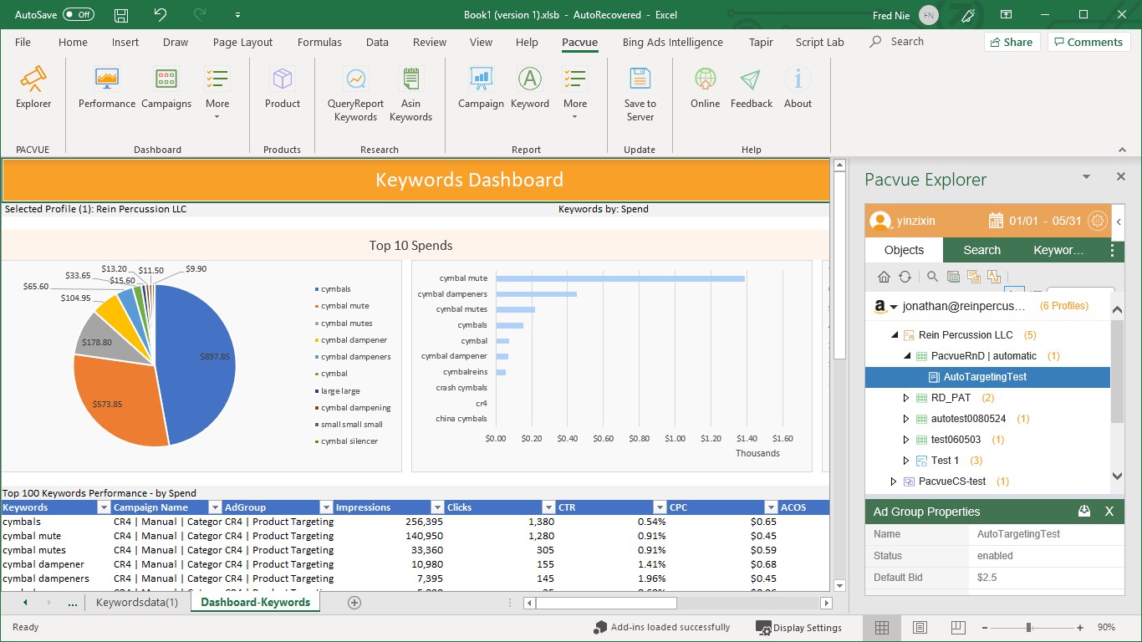Click the 90% zoom level
1142x642 pixels.
(1106, 627)
